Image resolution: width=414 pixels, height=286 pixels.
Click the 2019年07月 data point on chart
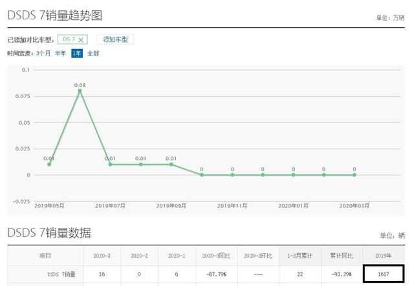111,164
